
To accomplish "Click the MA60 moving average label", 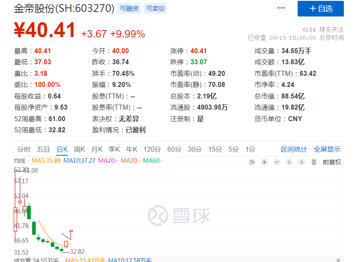I will pyautogui.click(x=153, y=161).
